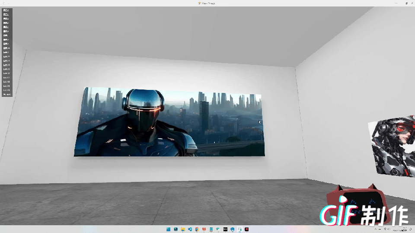Click the bottommost button in left panel

(x=7, y=94)
